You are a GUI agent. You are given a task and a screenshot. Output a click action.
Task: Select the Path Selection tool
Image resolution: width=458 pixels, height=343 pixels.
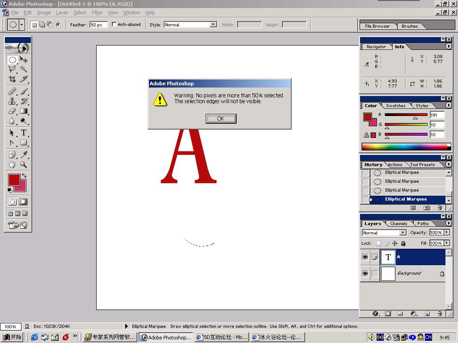(12, 133)
